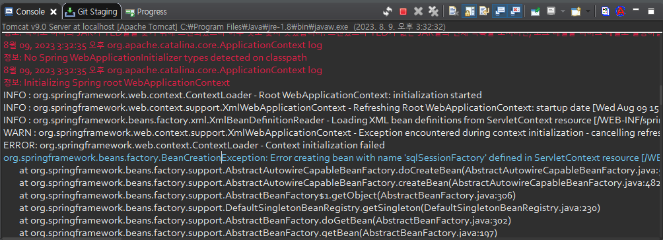Click createBean stack trace line
The image size is (663, 240).
point(339,183)
